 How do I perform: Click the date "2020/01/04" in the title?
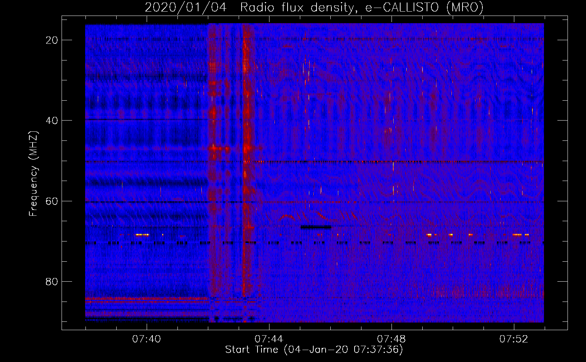pos(186,8)
